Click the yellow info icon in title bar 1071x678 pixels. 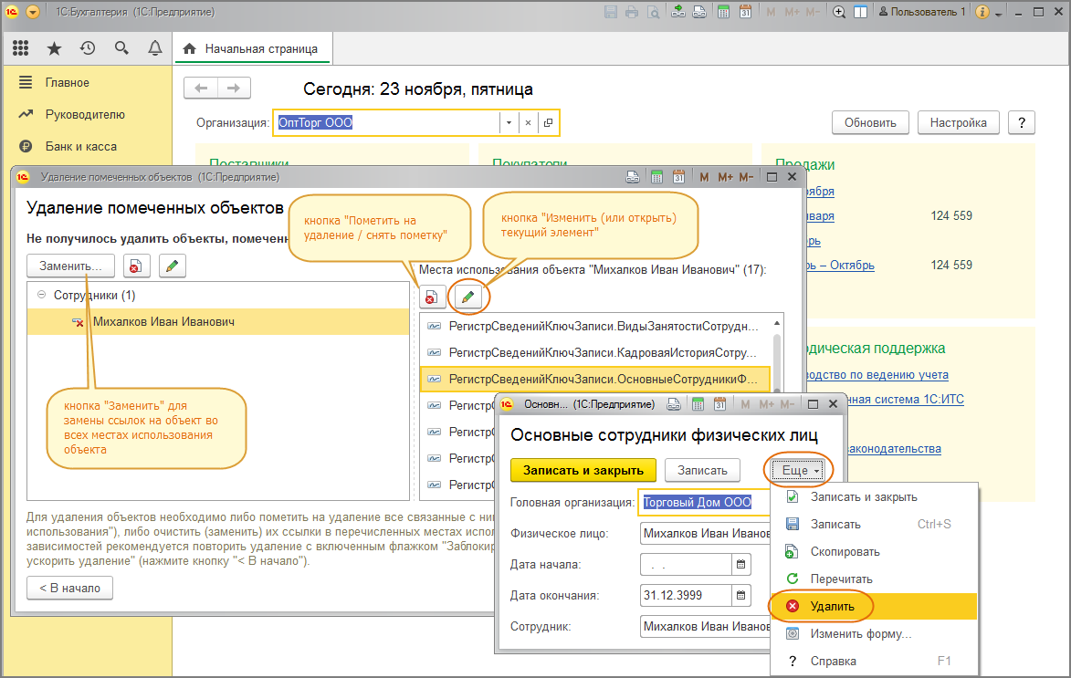982,12
